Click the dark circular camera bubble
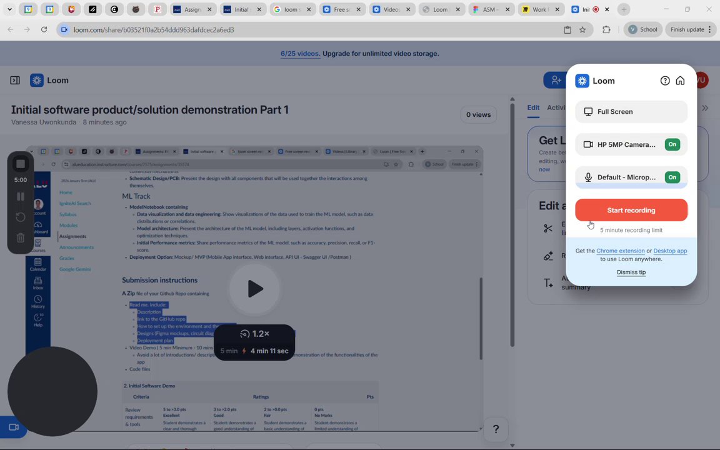 point(52,392)
